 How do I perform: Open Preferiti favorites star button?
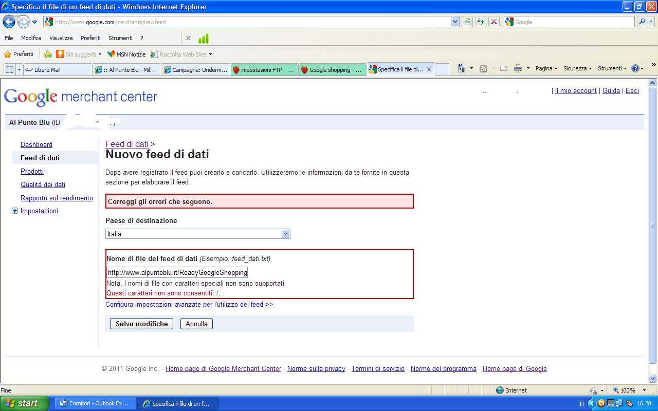pyautogui.click(x=19, y=54)
